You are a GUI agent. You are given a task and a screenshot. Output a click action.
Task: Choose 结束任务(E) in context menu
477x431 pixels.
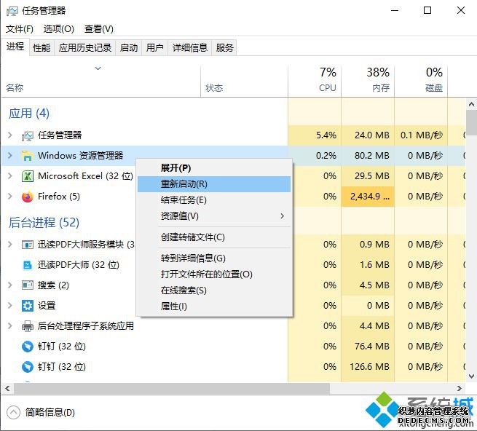click(214, 200)
